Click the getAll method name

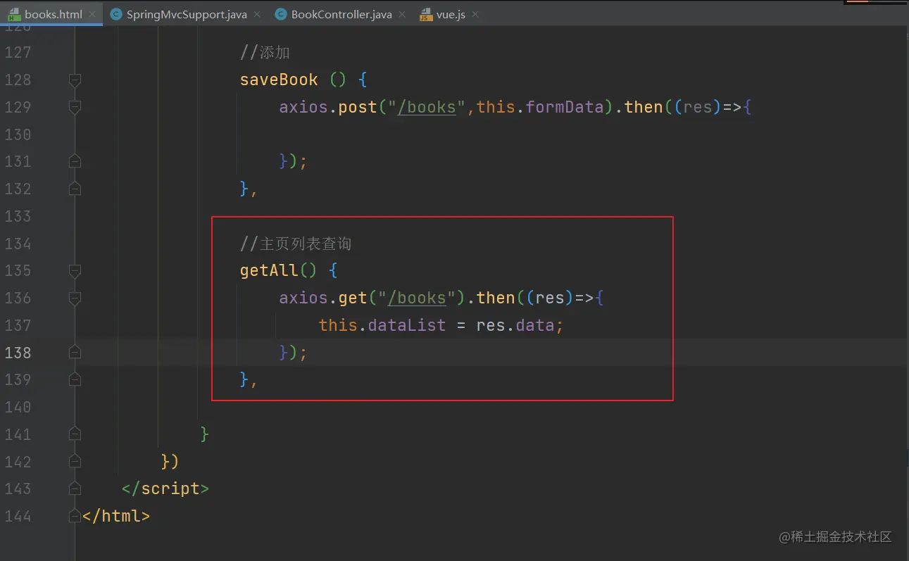pos(269,270)
